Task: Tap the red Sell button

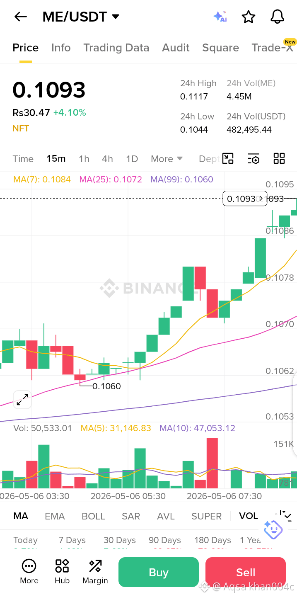Action: [246, 572]
